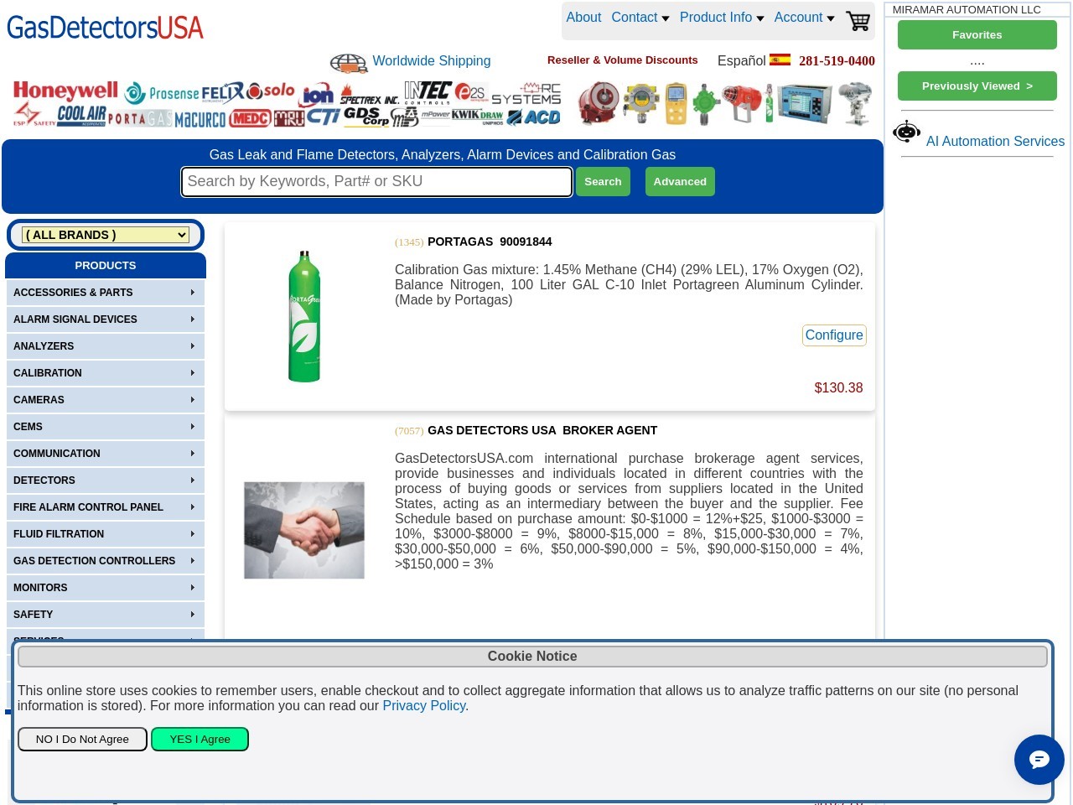1073x805 pixels.
Task: Click the INTEC Controls logo
Action: click(428, 92)
